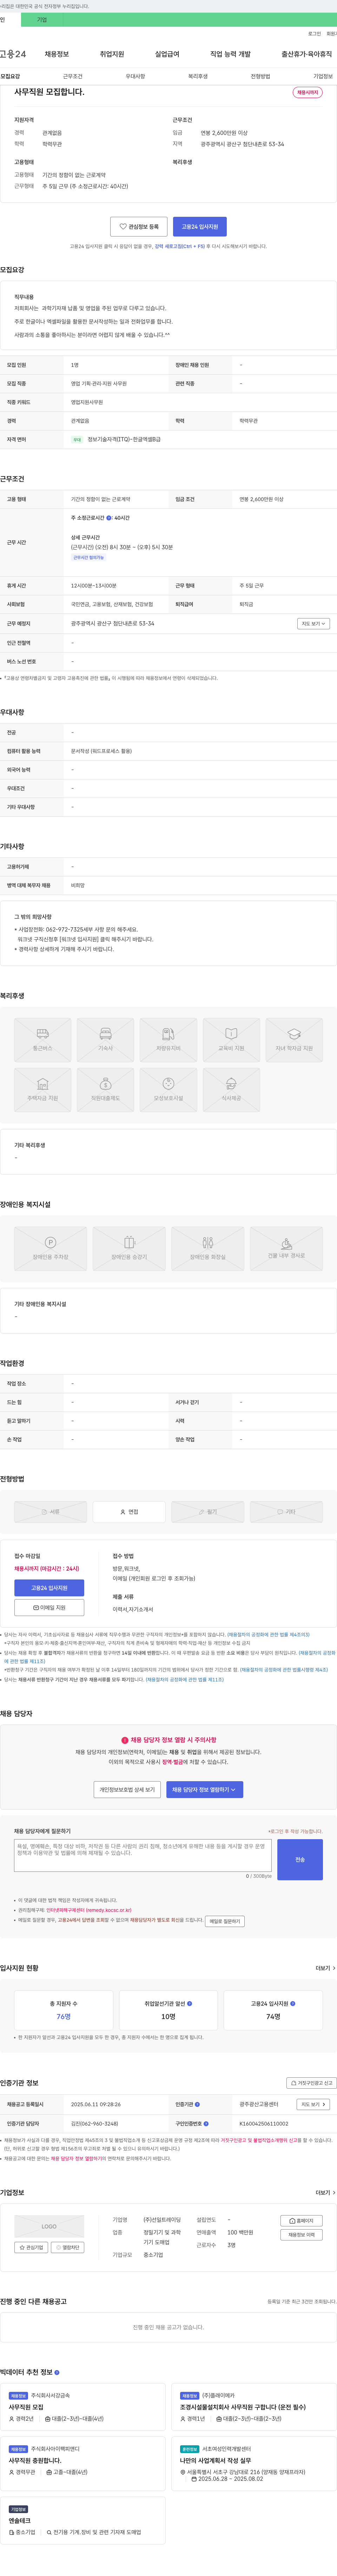The image size is (337, 2576).
Task: Select the 필기 screening step box
Action: tap(208, 1512)
